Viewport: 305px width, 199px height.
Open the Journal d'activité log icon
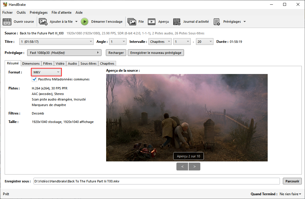pos(177,22)
